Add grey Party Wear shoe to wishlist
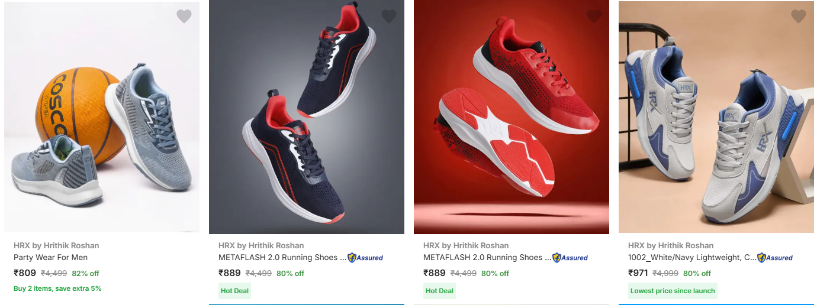817x305 pixels. (x=184, y=17)
